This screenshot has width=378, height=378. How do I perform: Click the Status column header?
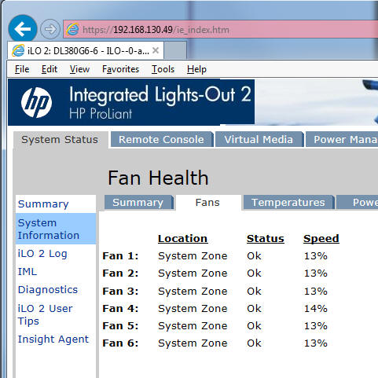click(266, 239)
